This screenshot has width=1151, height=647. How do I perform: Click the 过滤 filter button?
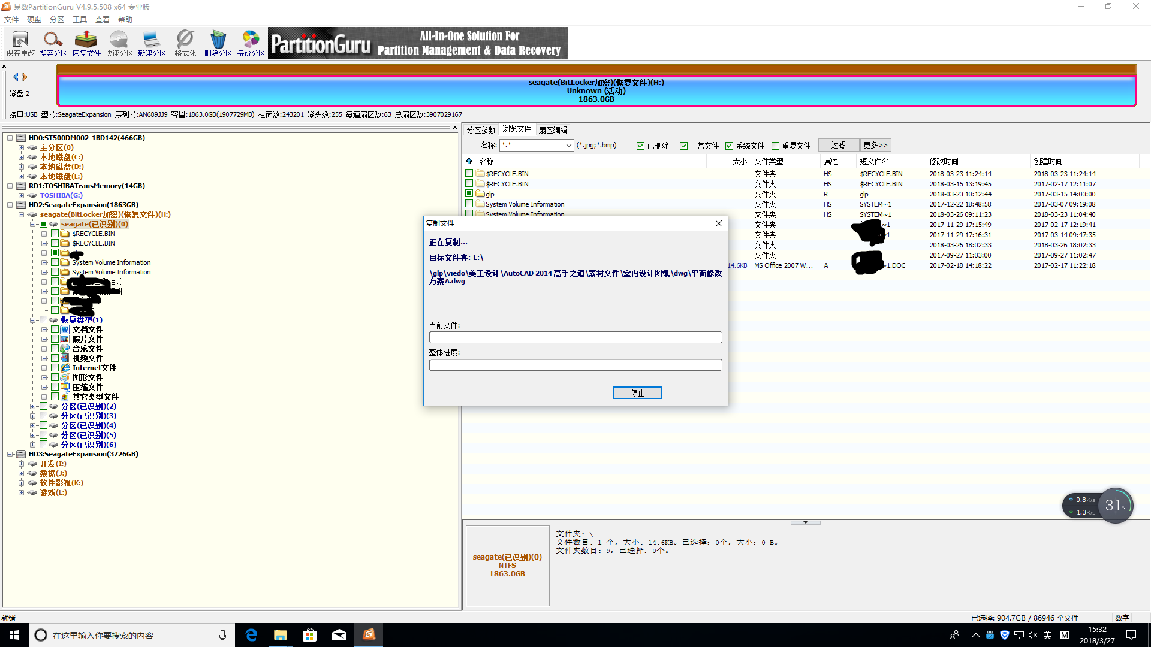click(x=838, y=145)
